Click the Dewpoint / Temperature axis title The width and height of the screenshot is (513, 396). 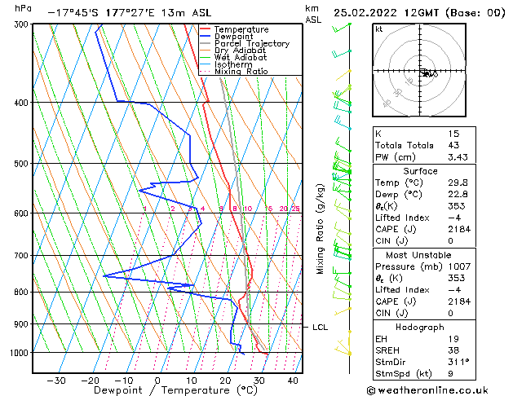175,390
